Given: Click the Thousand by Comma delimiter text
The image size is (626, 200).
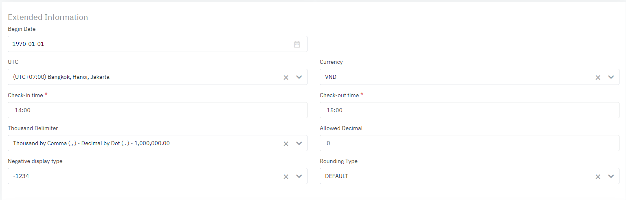Looking at the screenshot, I should [x=91, y=143].
